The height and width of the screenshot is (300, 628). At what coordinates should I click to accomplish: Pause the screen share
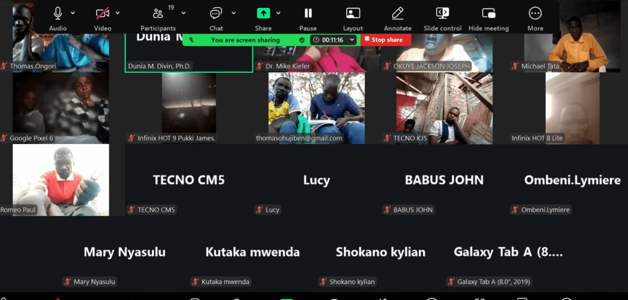pyautogui.click(x=308, y=13)
